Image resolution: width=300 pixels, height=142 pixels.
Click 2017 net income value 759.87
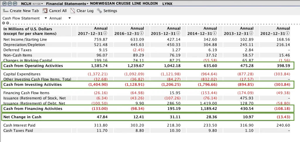[101, 39]
